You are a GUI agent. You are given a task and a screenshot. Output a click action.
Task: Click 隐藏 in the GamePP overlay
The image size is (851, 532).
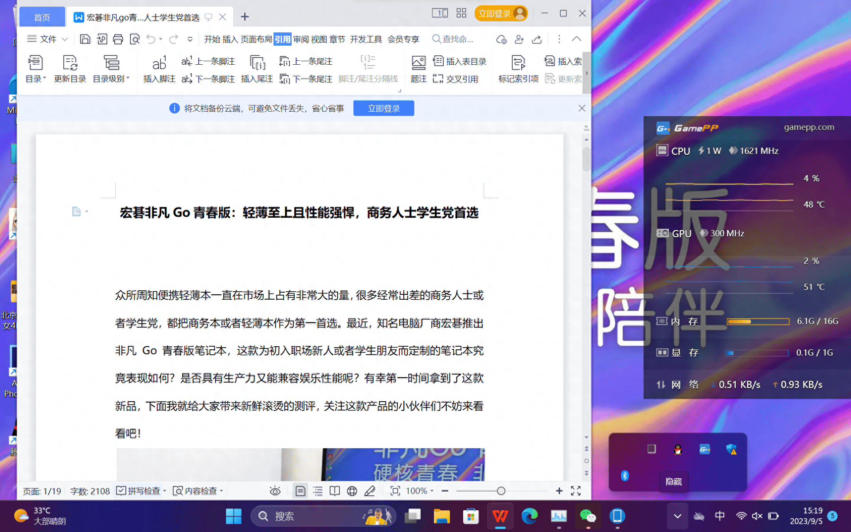coord(673,481)
